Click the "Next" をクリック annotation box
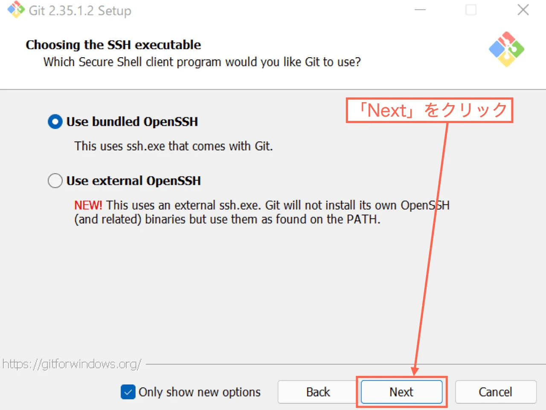 tap(430, 110)
